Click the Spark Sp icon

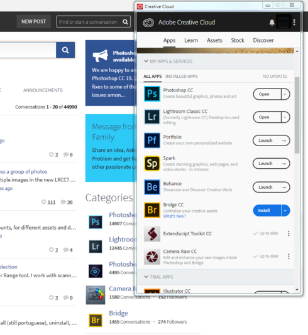click(x=152, y=164)
